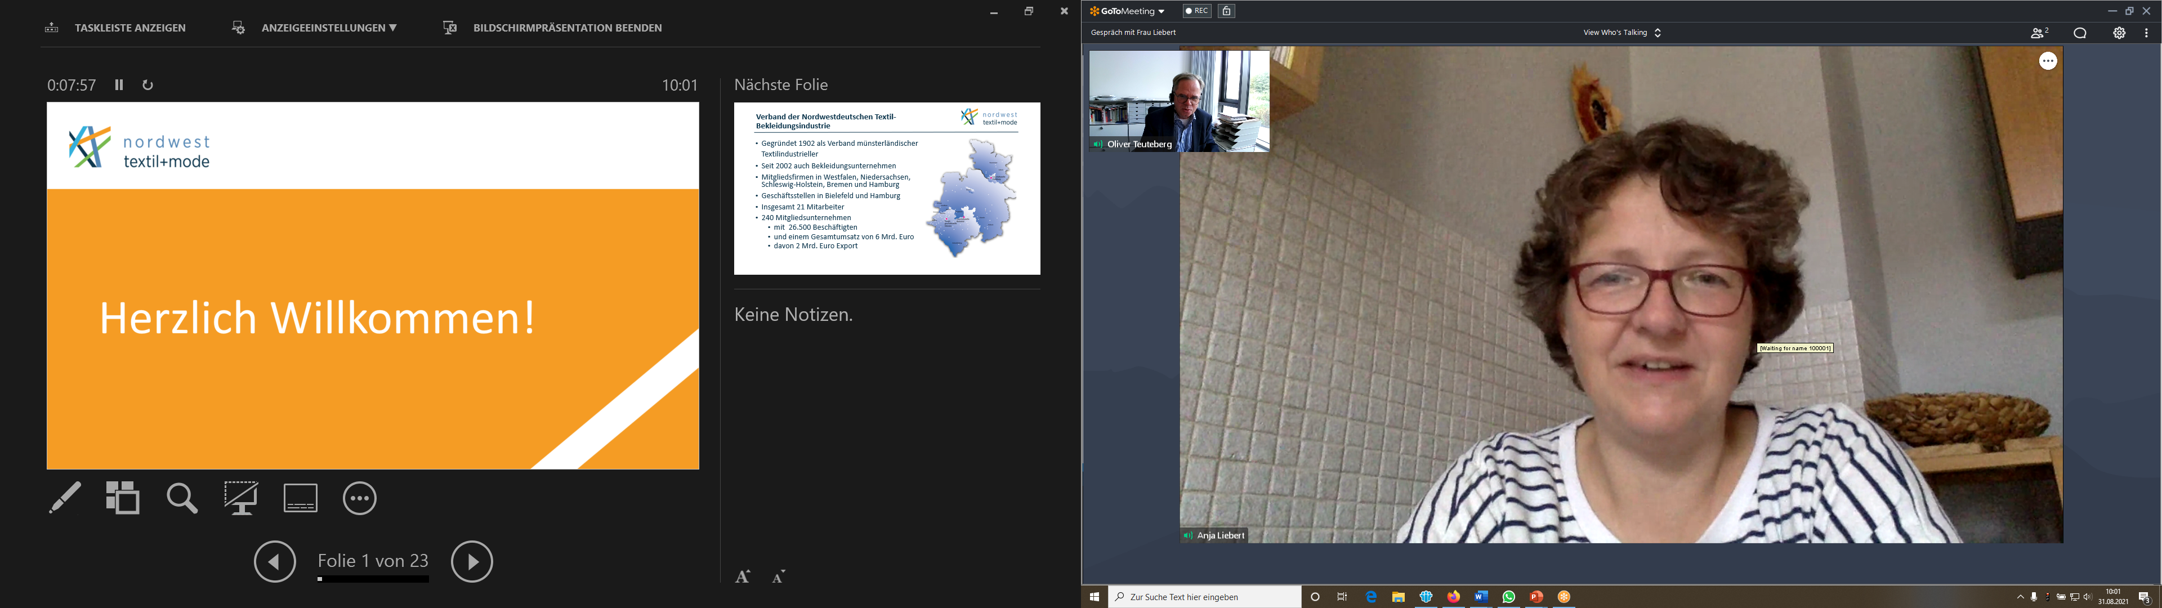Restart the presentation timer
The image size is (2162, 608).
tap(148, 85)
